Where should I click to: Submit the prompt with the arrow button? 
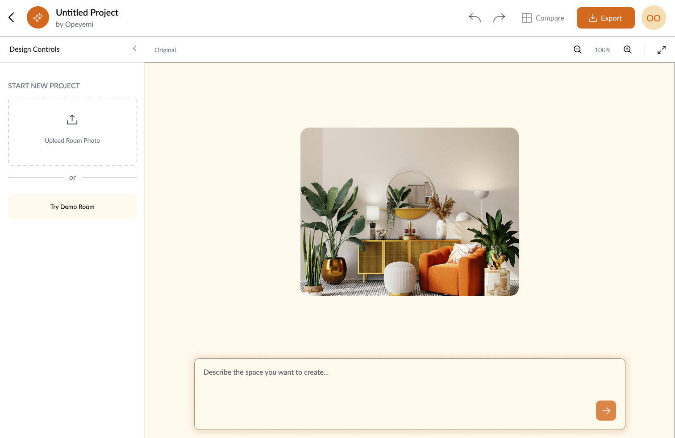[x=606, y=410]
